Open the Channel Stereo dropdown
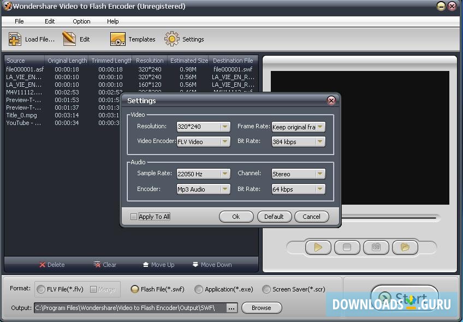The image size is (463, 322). (x=298, y=174)
